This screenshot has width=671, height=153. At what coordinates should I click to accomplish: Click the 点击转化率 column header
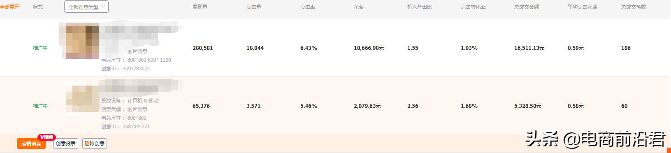pos(473,7)
